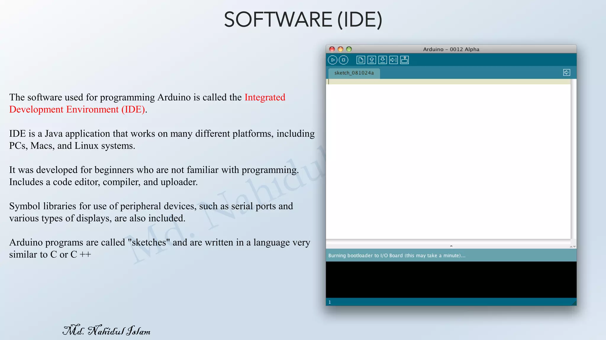Click the Stop button in Arduino toolbar
This screenshot has width=606, height=340.
344,60
